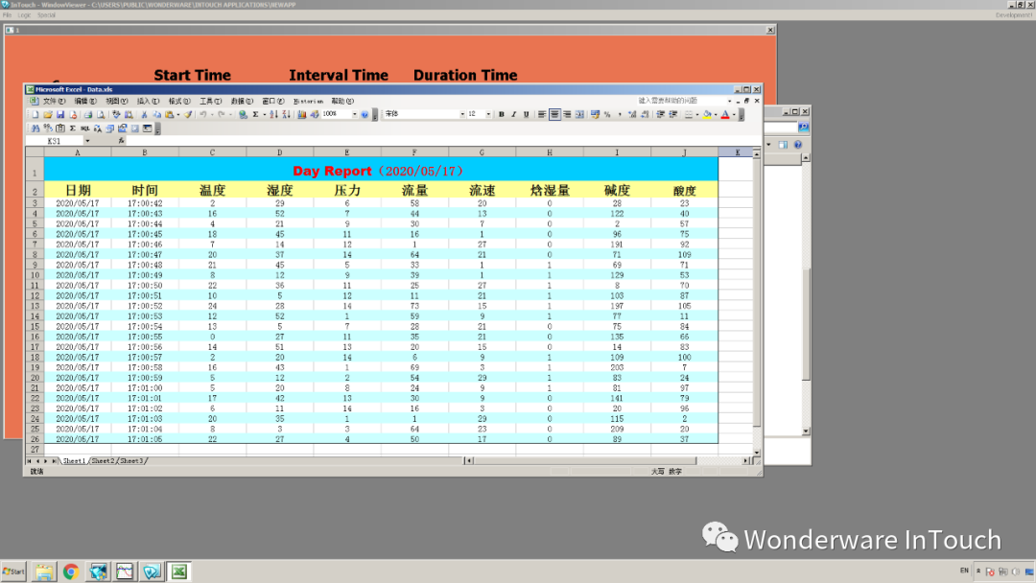Expand the font size dropdown
Viewport: 1036px width, 583px height.
click(487, 115)
